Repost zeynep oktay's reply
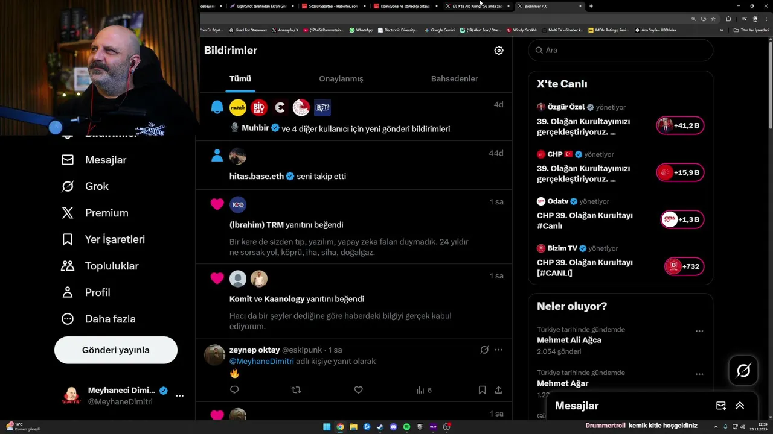This screenshot has height=434, width=773. tap(296, 390)
